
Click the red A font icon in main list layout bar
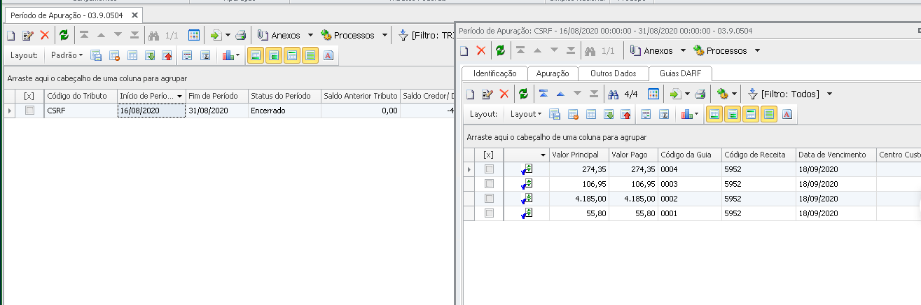328,55
